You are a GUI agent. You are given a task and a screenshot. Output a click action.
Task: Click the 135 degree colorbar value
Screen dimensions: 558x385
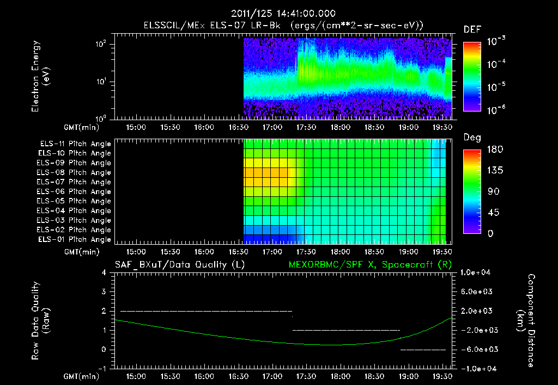[x=495, y=171]
